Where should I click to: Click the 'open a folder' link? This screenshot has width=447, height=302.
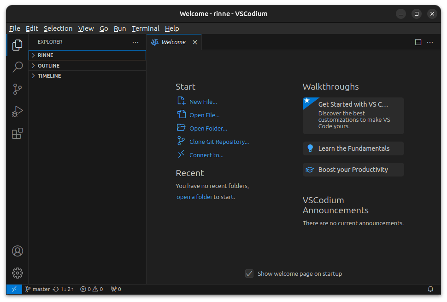pos(194,197)
